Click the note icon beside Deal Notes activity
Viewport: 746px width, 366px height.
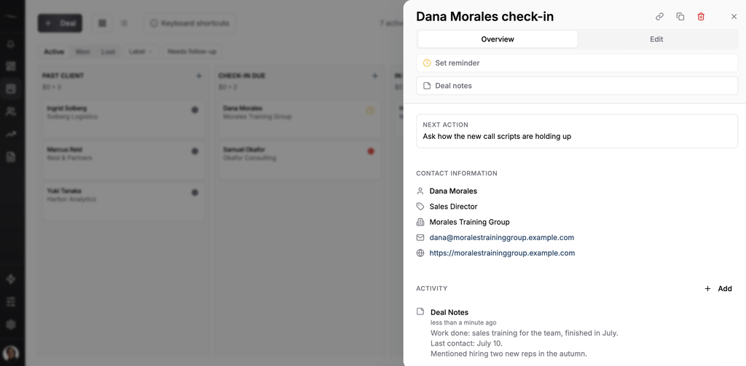(420, 312)
